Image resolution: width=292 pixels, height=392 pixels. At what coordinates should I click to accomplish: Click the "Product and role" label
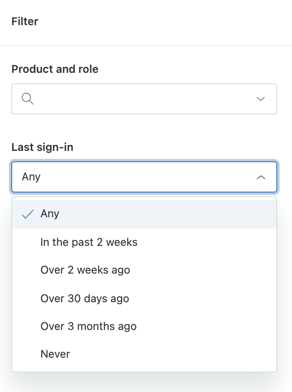pyautogui.click(x=55, y=69)
